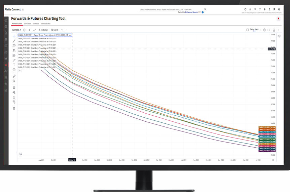Click the price assessments search field
Screen dimensions: 290x192
pyautogui.click(x=172, y=9)
